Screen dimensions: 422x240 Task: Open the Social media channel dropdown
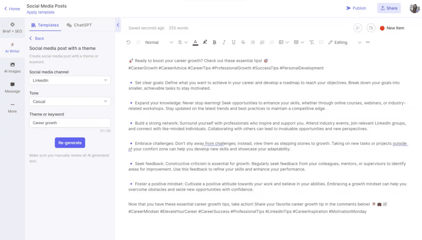coord(70,80)
